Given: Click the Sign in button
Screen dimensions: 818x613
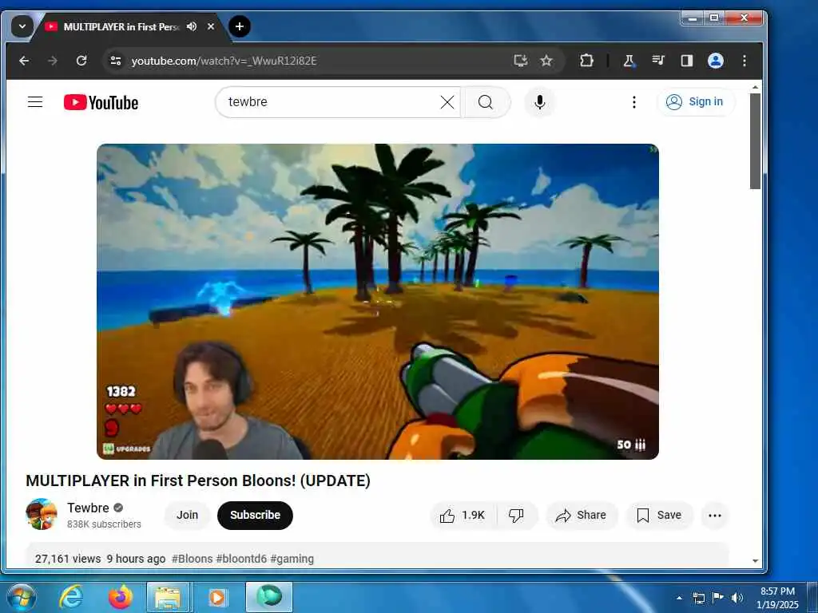Looking at the screenshot, I should coord(696,101).
